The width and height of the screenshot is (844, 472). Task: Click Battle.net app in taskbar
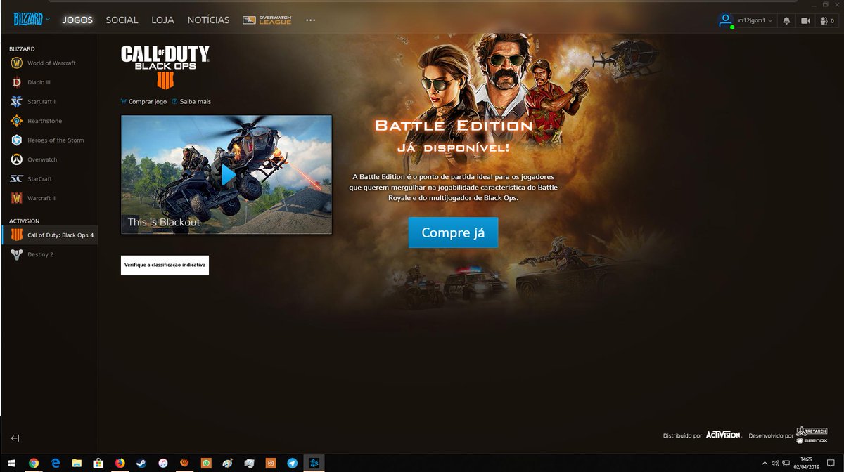click(x=314, y=463)
